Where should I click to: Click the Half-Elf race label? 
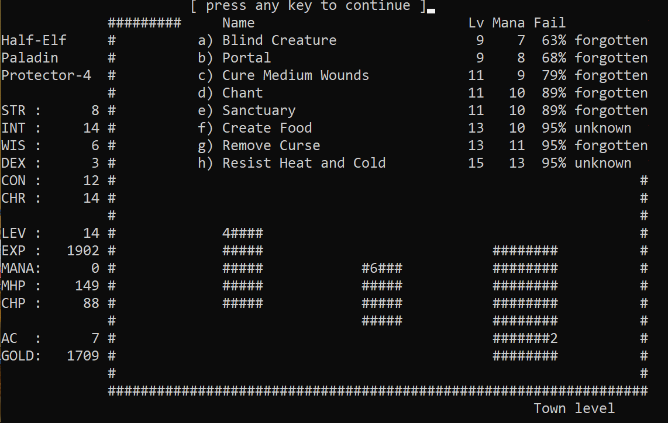(x=34, y=40)
